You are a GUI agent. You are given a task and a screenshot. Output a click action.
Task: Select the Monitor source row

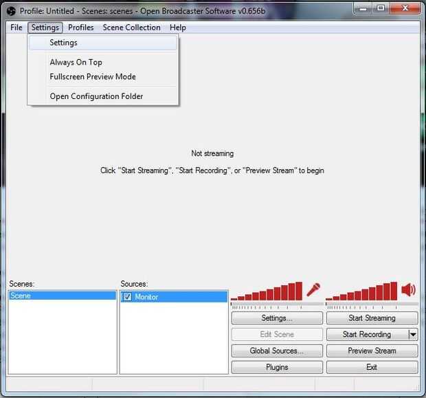(174, 296)
